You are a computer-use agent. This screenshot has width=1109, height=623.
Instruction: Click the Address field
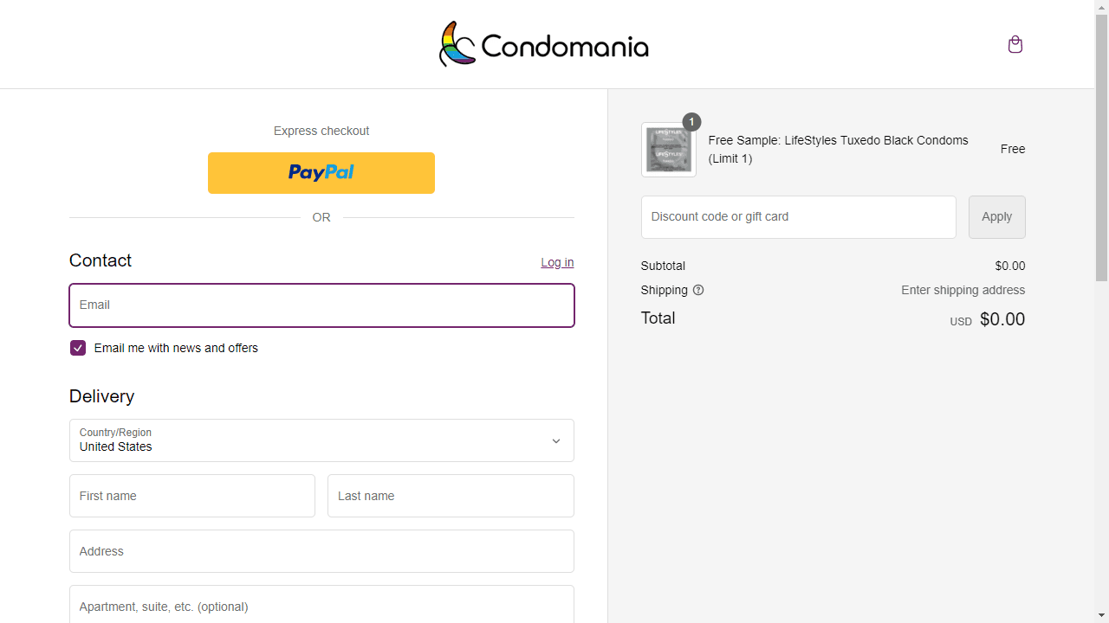point(321,551)
